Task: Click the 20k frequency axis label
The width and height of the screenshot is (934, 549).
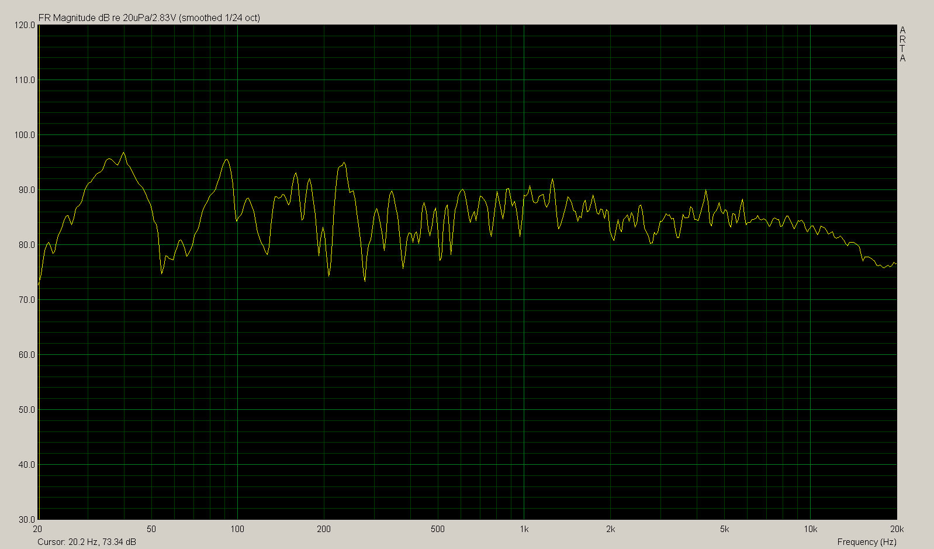Action: click(x=897, y=529)
